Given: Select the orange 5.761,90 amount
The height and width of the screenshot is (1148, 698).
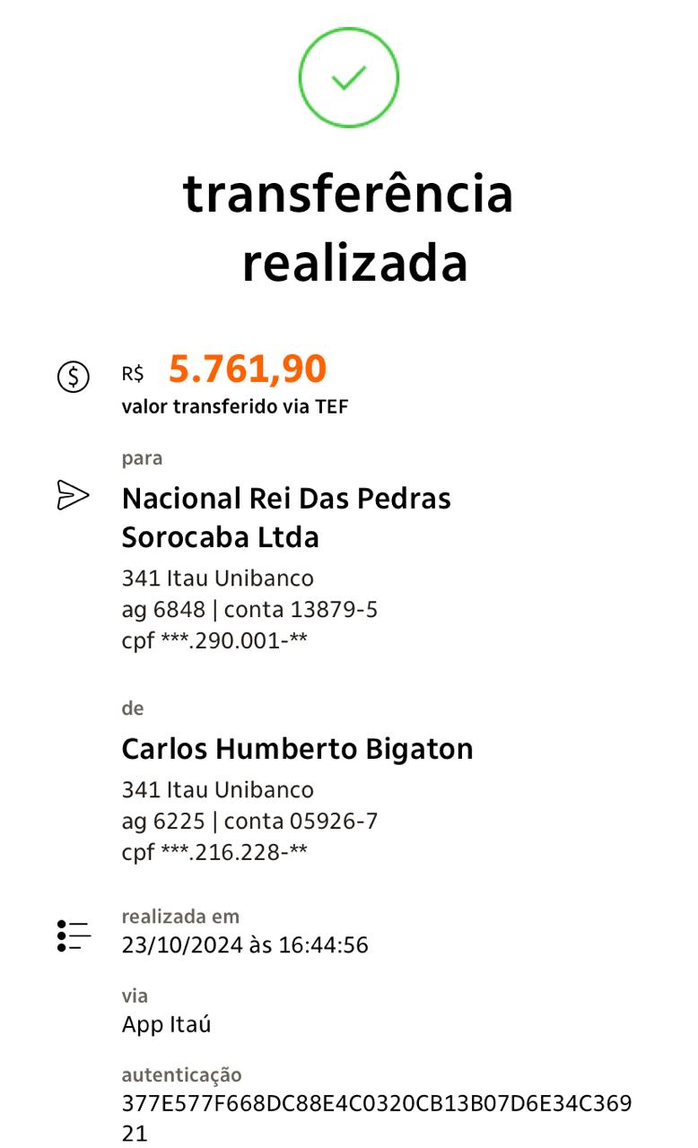Looking at the screenshot, I should point(248,370).
